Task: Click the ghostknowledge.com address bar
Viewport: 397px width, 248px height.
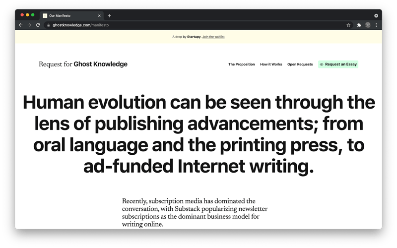Action: [198, 25]
